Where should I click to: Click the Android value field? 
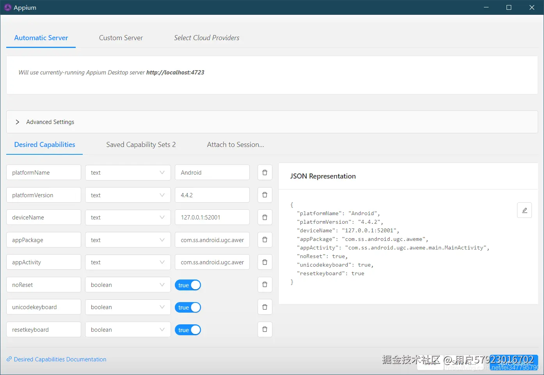tap(212, 172)
